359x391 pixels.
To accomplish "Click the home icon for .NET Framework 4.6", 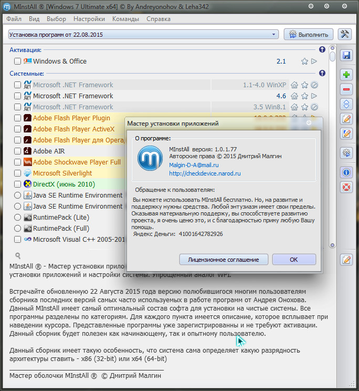I will click(x=295, y=96).
